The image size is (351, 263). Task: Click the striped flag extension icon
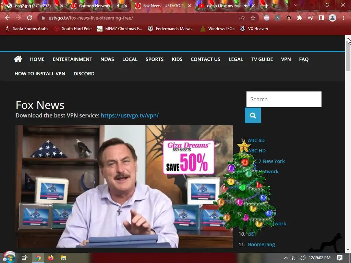[267, 18]
